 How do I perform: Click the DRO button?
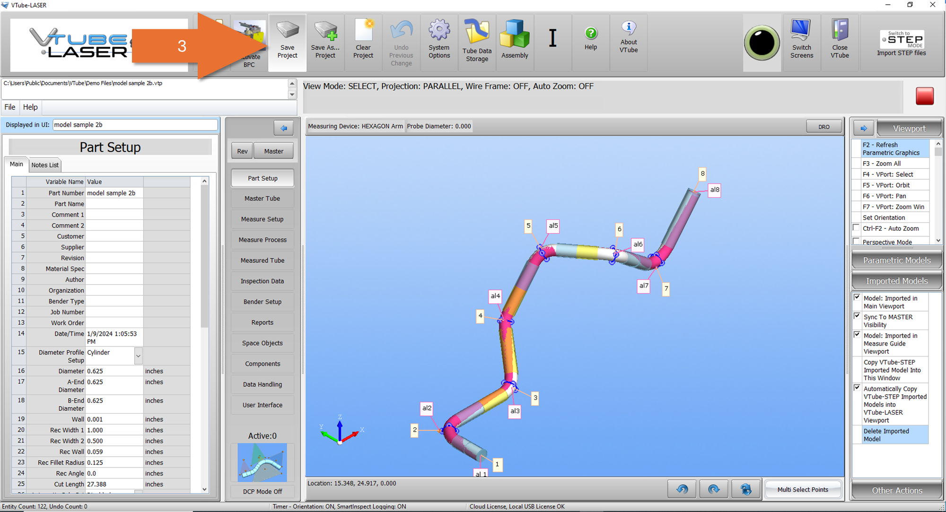(824, 127)
